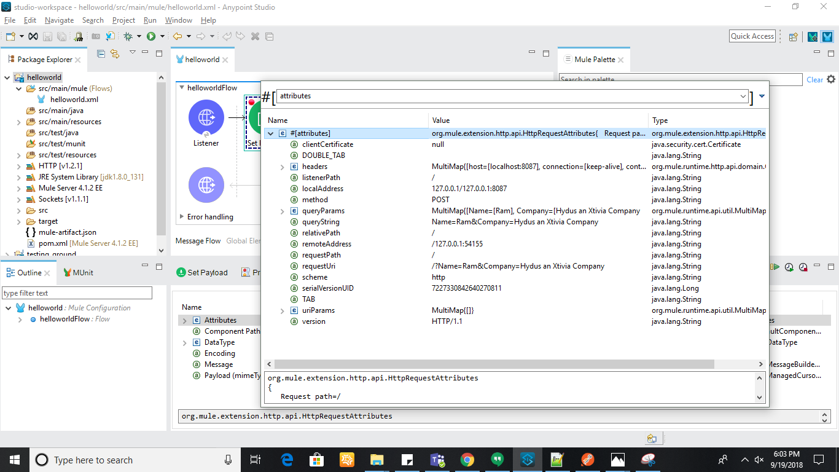Click Collapse All in Package Explorer
839x472 pixels.
click(x=101, y=54)
